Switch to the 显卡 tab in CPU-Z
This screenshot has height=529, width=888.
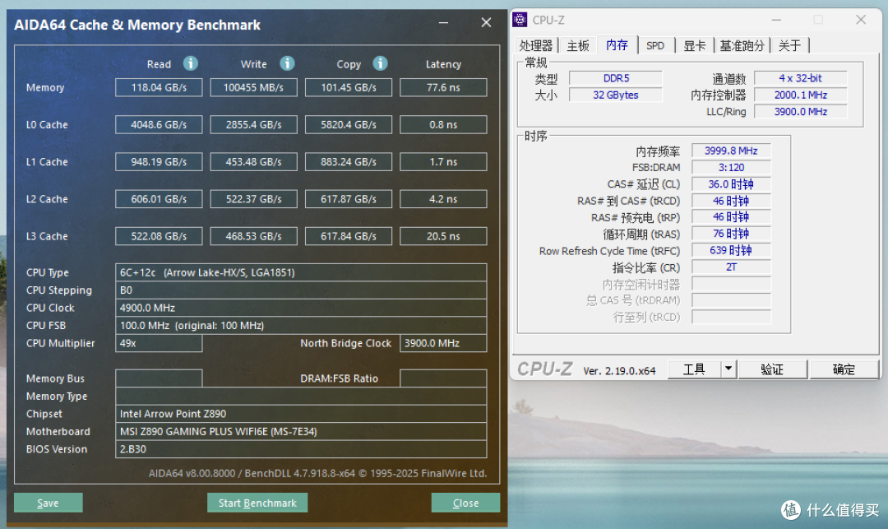click(x=694, y=45)
